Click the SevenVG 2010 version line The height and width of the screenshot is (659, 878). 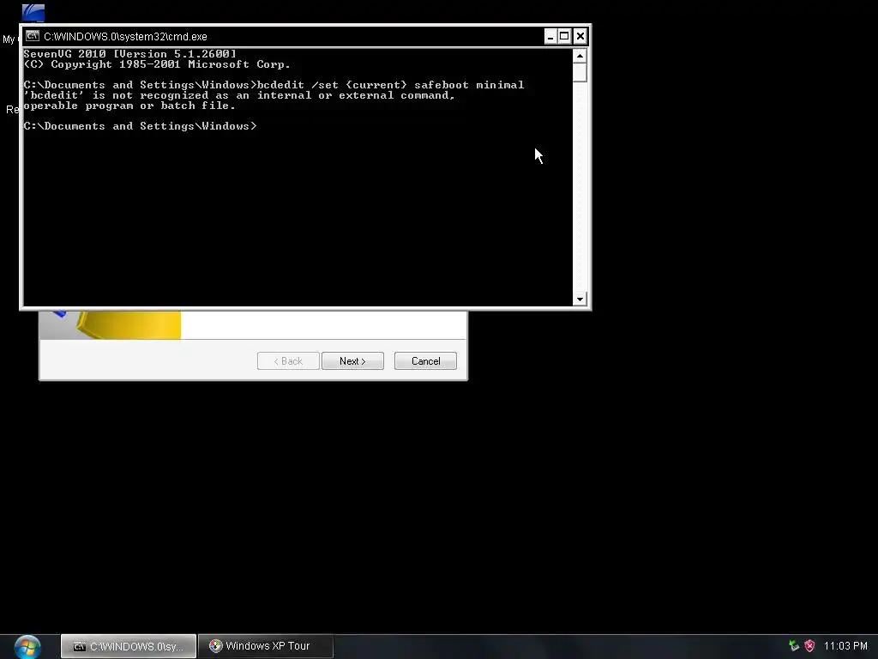[x=130, y=54]
